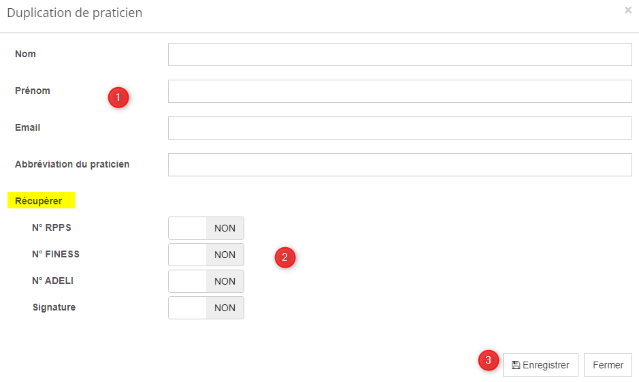The width and height of the screenshot is (639, 382).
Task: Click the Prénom field label
Action: pos(33,91)
